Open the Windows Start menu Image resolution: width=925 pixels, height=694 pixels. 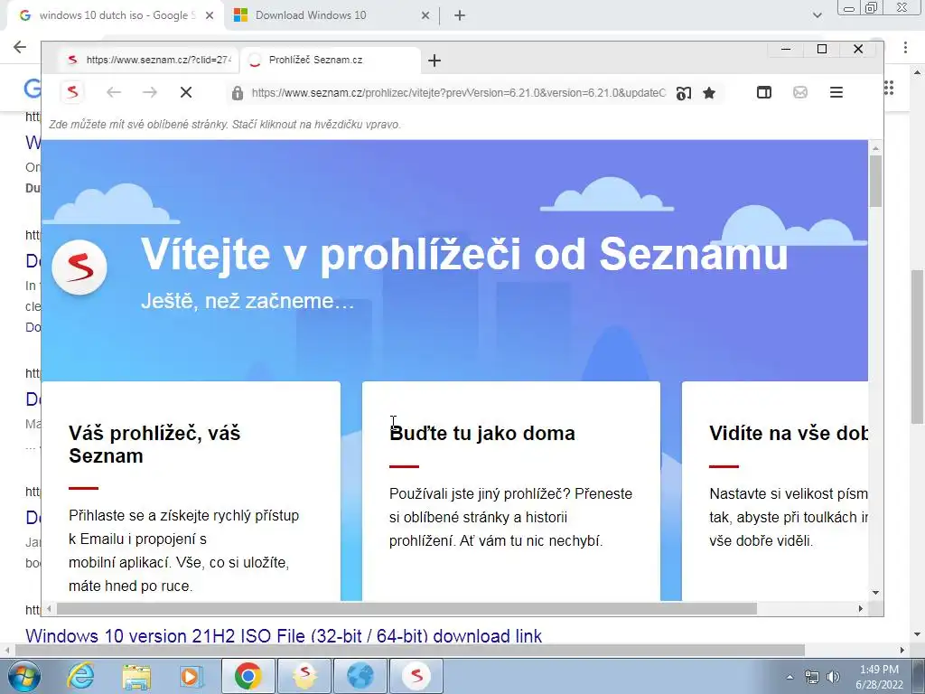coord(23,676)
